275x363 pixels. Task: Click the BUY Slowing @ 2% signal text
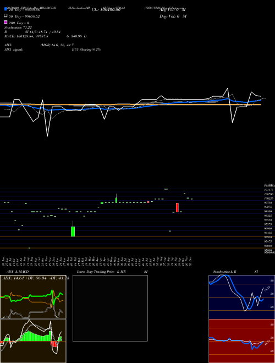86,50
